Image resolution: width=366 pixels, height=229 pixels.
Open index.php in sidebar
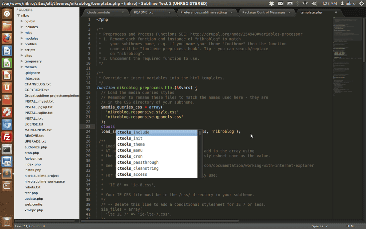tap(33, 164)
